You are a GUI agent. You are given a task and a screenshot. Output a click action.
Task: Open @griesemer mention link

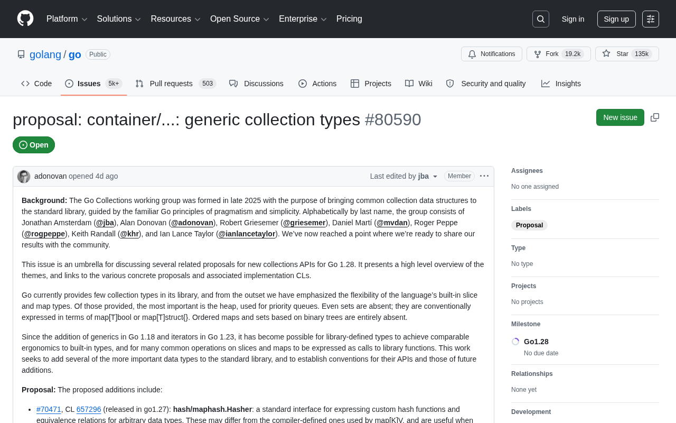click(x=304, y=223)
